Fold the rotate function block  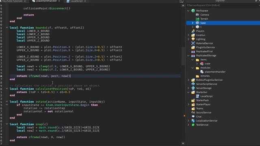pyautogui.click(x=7, y=101)
